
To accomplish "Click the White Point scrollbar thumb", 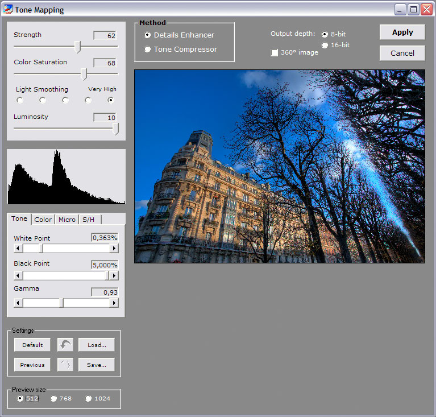I will click(41, 248).
